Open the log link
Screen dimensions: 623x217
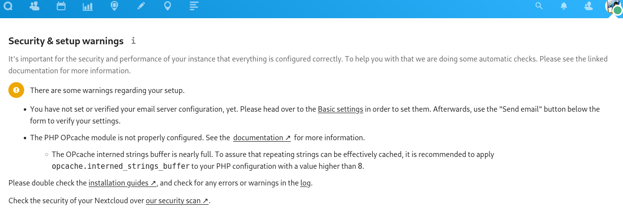click(306, 183)
